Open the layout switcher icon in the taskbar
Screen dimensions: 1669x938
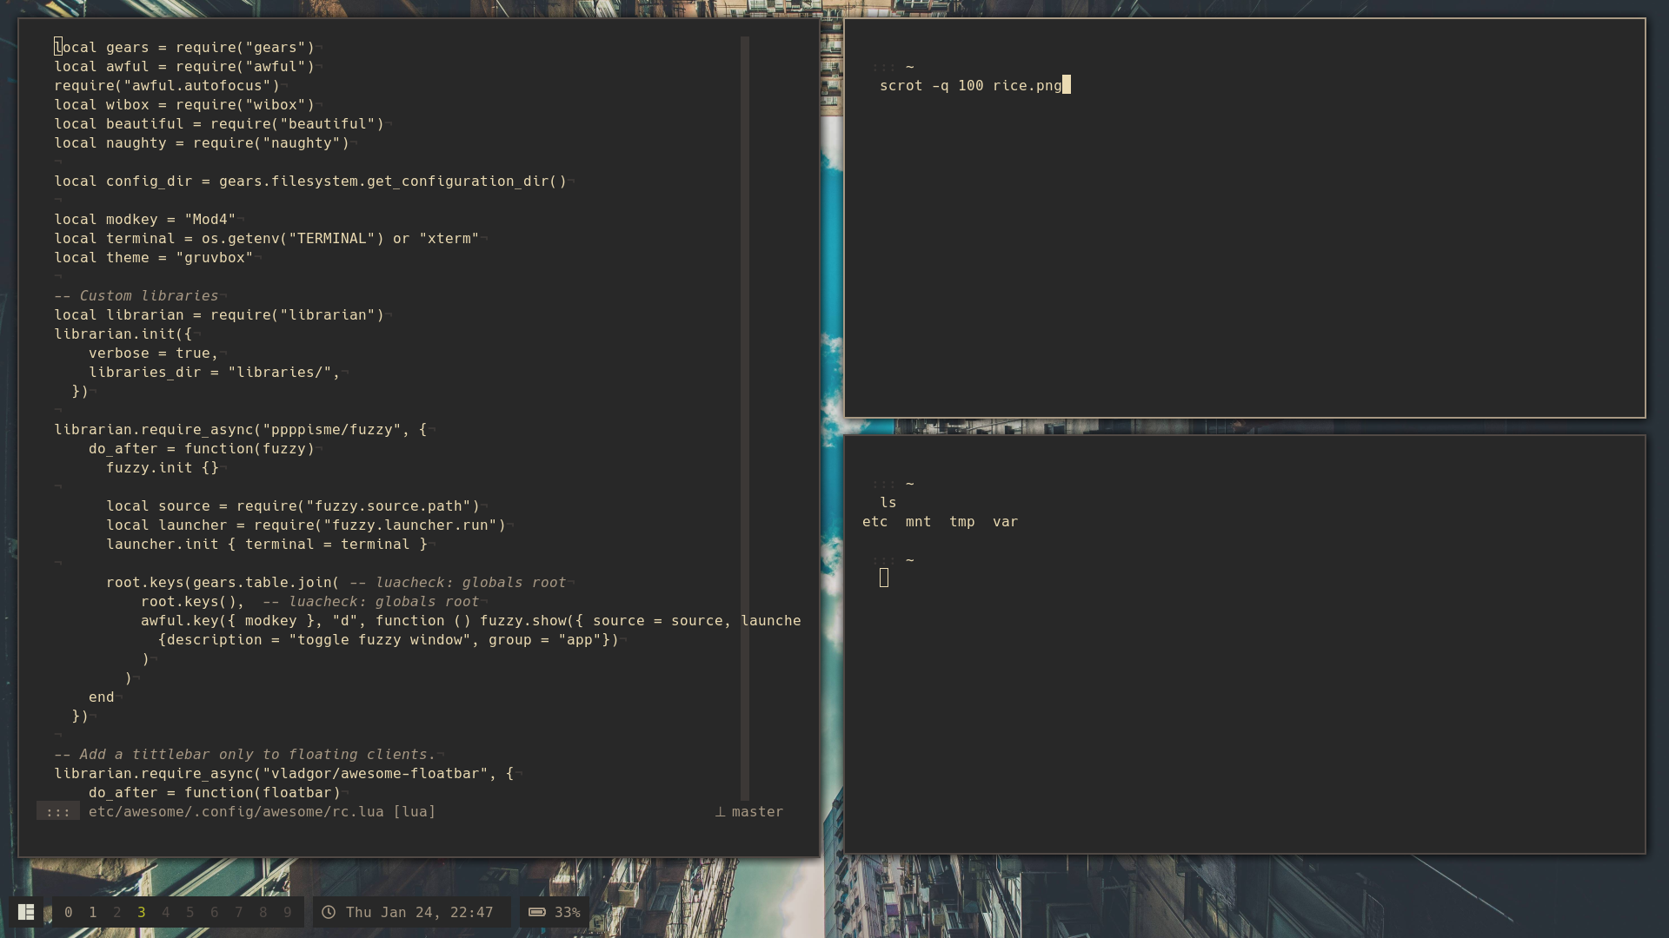coord(26,912)
